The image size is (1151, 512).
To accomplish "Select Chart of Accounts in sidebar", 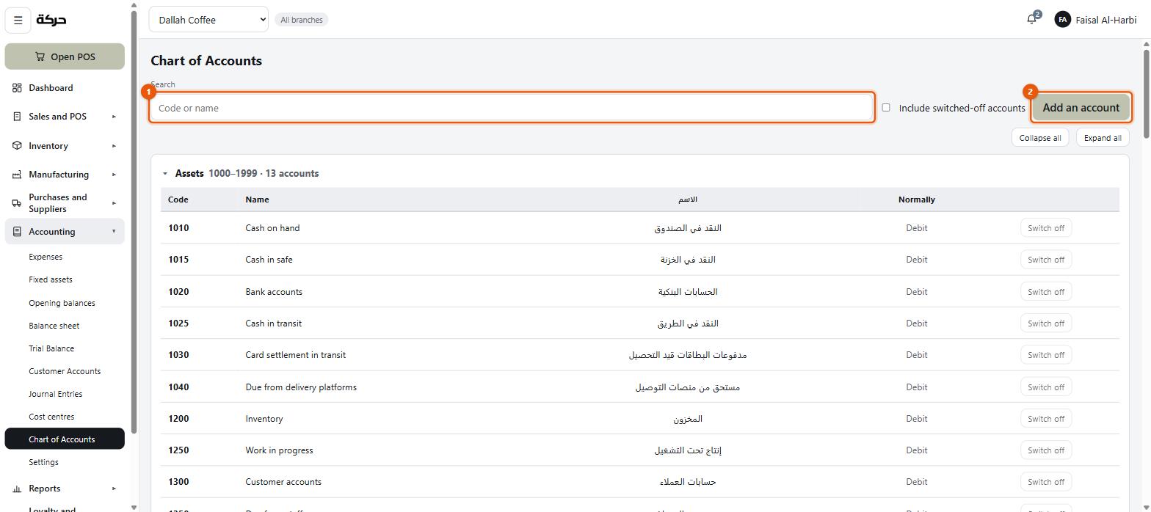I will click(x=65, y=439).
